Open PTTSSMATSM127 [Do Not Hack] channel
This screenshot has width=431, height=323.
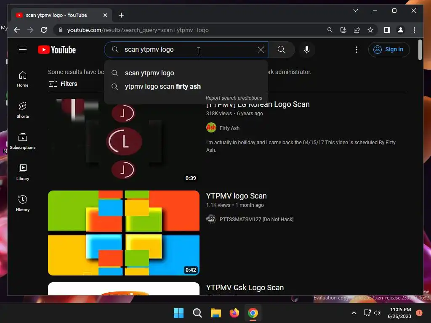256,220
